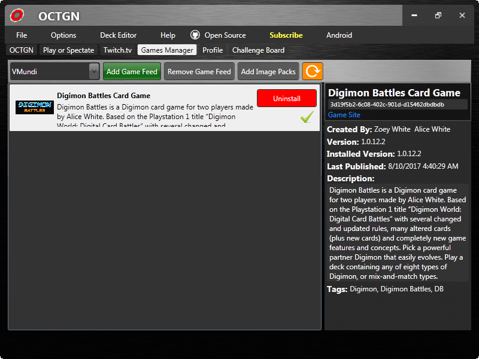Screen dimensions: 479x359
Task: Uninstall Digimon Battles Card Game
Action: tap(287, 98)
